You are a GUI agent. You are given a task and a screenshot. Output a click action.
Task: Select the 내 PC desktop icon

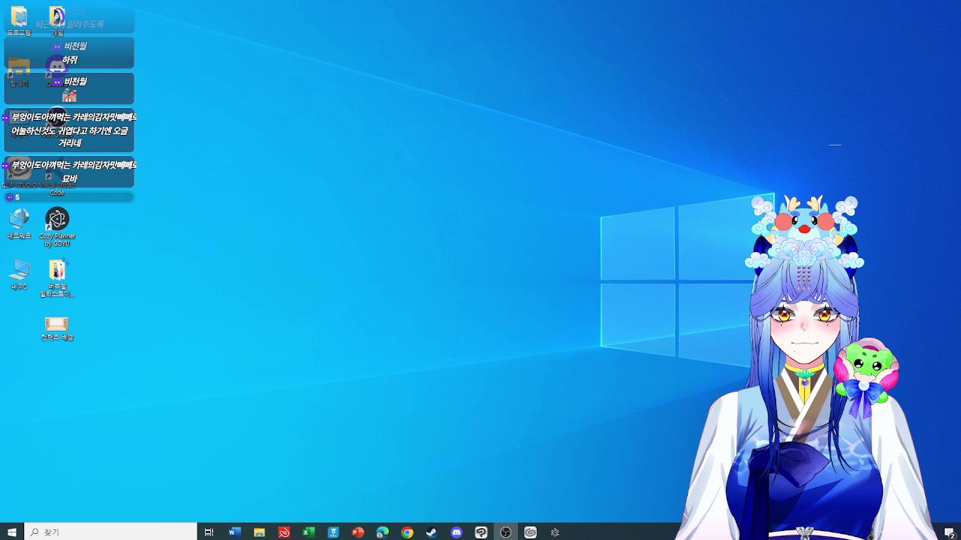19,274
